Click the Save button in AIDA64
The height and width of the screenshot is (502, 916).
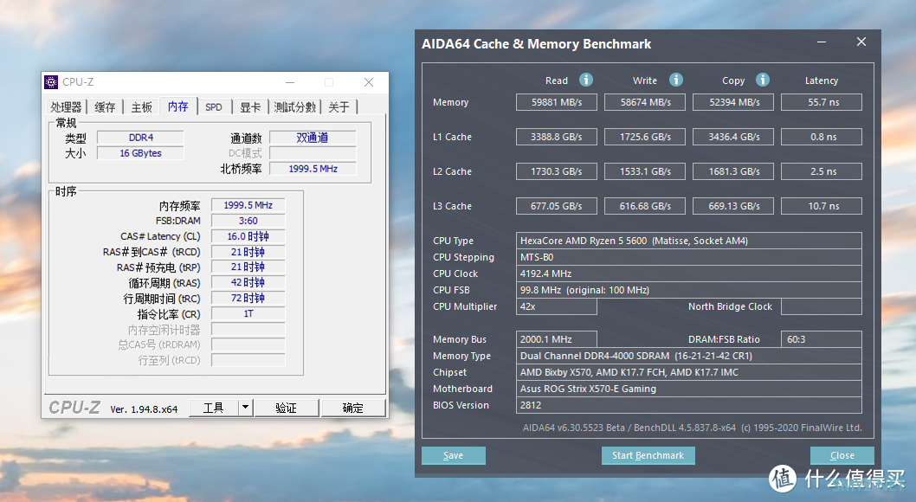pyautogui.click(x=454, y=455)
